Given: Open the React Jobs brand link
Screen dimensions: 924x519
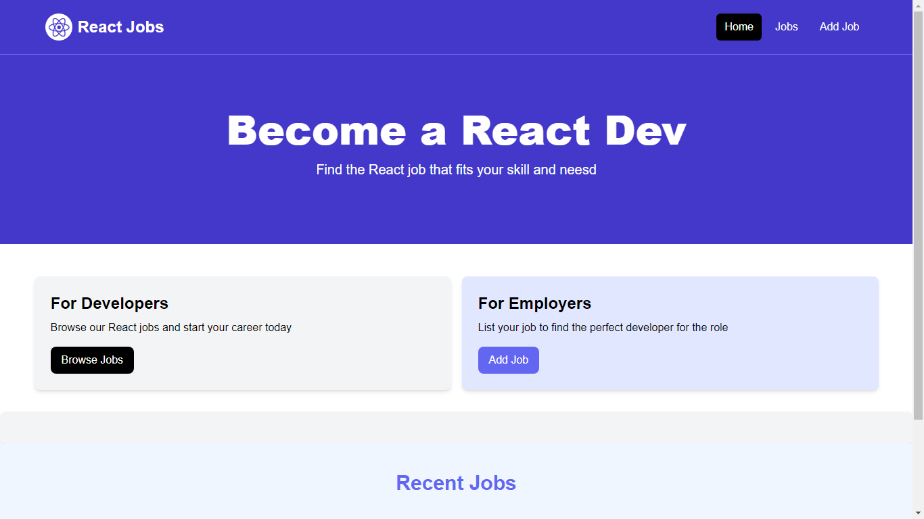Looking at the screenshot, I should click(x=105, y=27).
